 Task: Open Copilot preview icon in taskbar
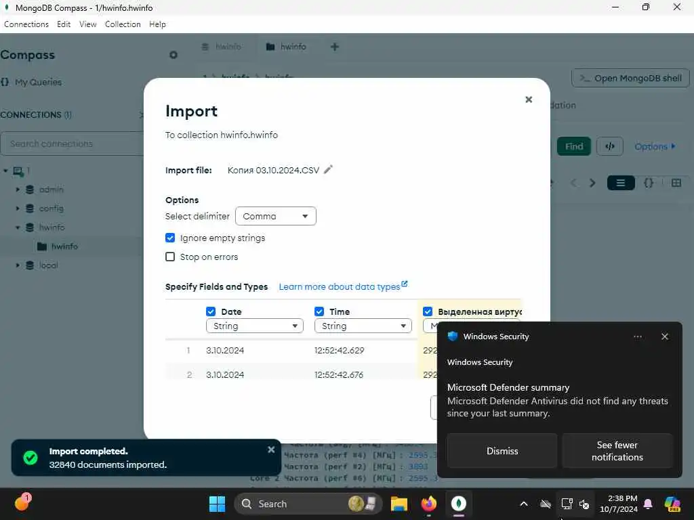672,504
